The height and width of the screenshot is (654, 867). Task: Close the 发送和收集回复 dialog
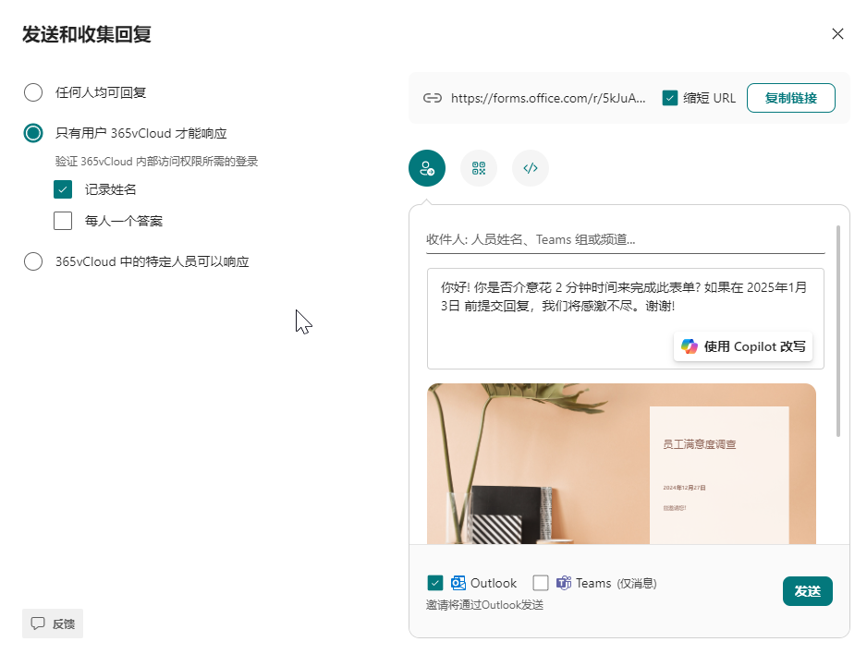837,33
